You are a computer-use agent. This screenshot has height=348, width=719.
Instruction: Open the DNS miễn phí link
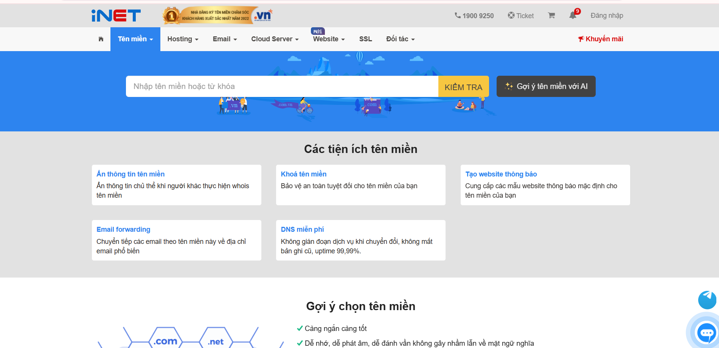pyautogui.click(x=302, y=229)
